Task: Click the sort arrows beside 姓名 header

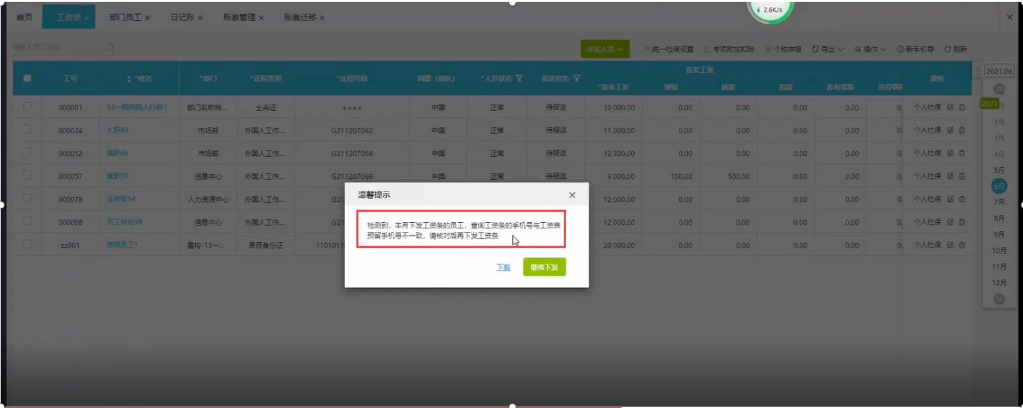Action: click(x=129, y=79)
